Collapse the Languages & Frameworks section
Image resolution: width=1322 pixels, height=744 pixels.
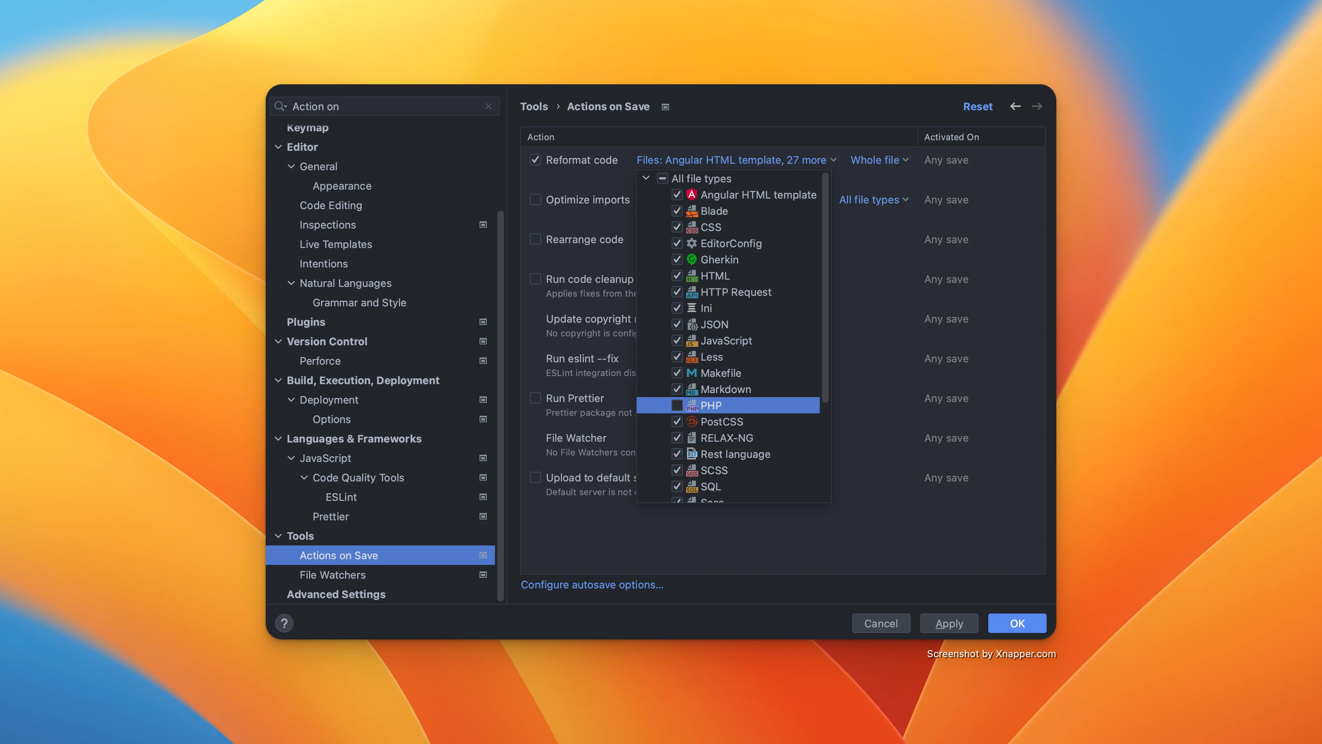[x=278, y=438]
